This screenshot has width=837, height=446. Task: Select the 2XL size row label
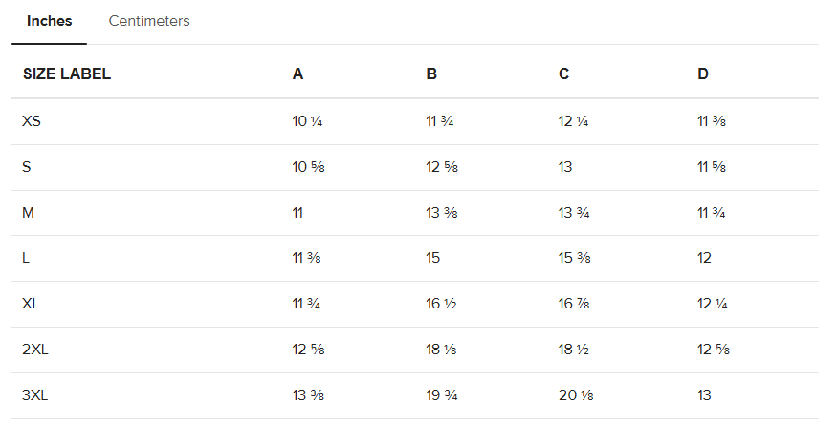click(x=35, y=350)
